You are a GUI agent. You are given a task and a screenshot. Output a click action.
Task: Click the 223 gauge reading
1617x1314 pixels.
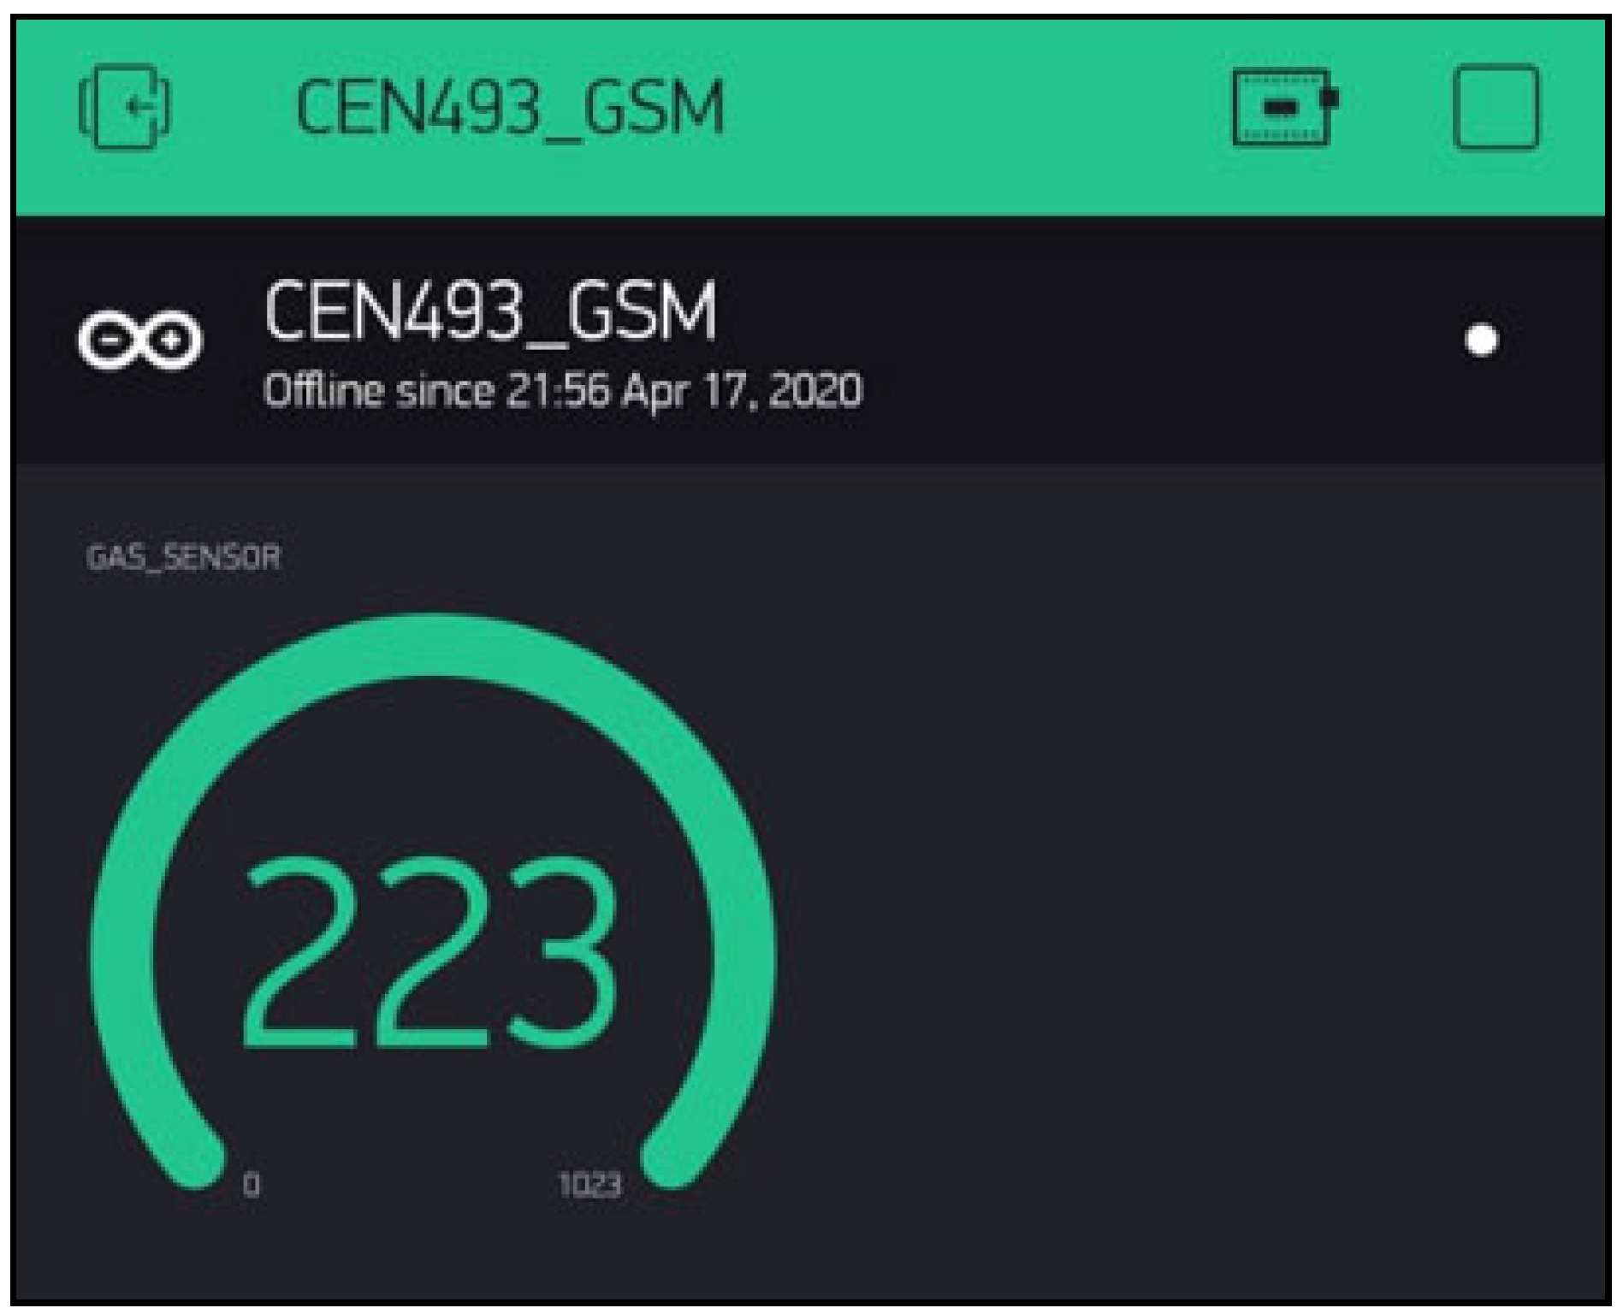pyautogui.click(x=429, y=954)
